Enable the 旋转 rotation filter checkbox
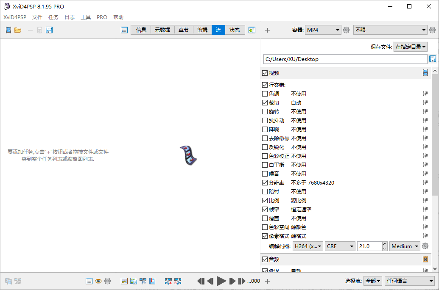Image resolution: width=439 pixels, height=290 pixels. (265, 111)
